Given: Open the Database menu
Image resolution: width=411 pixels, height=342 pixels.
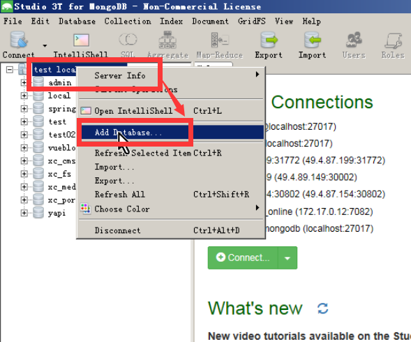Looking at the screenshot, I should pyautogui.click(x=77, y=21).
